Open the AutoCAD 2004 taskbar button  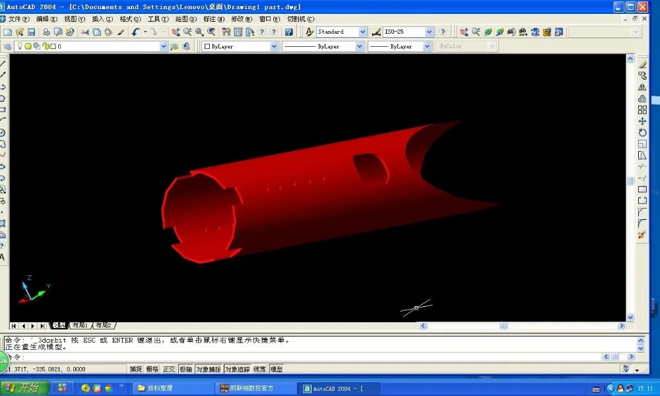click(339, 389)
